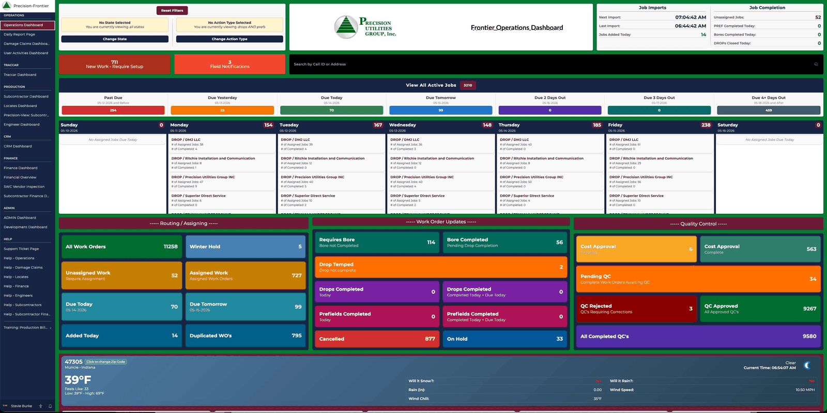
Task: Open the All Work Orders 11258 card
Action: (x=121, y=247)
